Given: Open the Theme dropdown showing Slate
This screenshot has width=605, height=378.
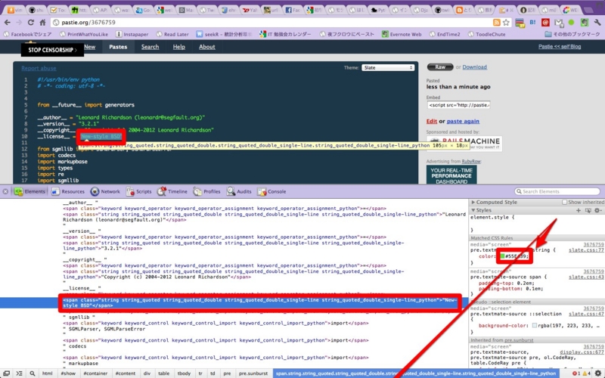Looking at the screenshot, I should 388,67.
